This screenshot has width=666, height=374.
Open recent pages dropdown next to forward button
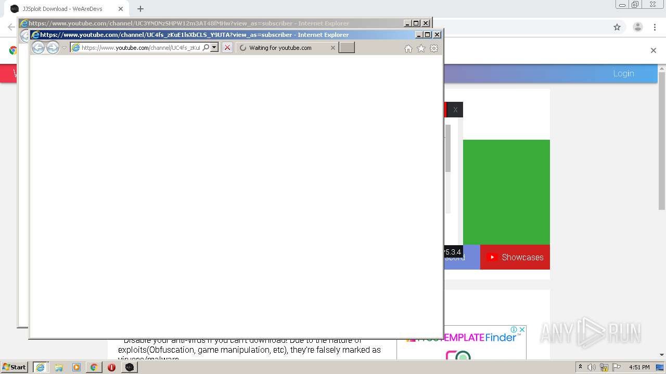click(x=65, y=48)
